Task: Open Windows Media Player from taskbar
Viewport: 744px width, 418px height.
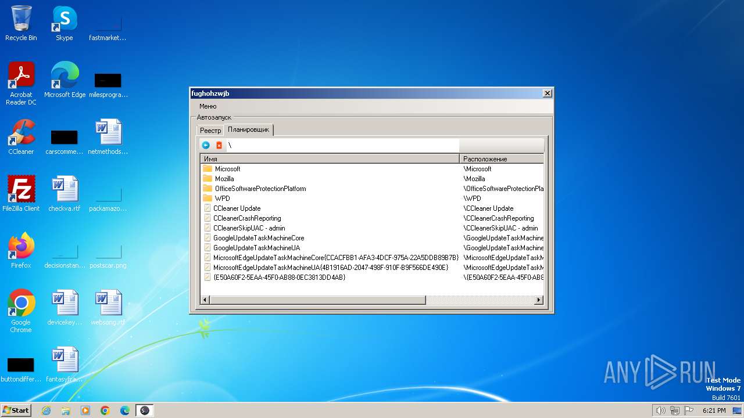Action: click(85, 410)
